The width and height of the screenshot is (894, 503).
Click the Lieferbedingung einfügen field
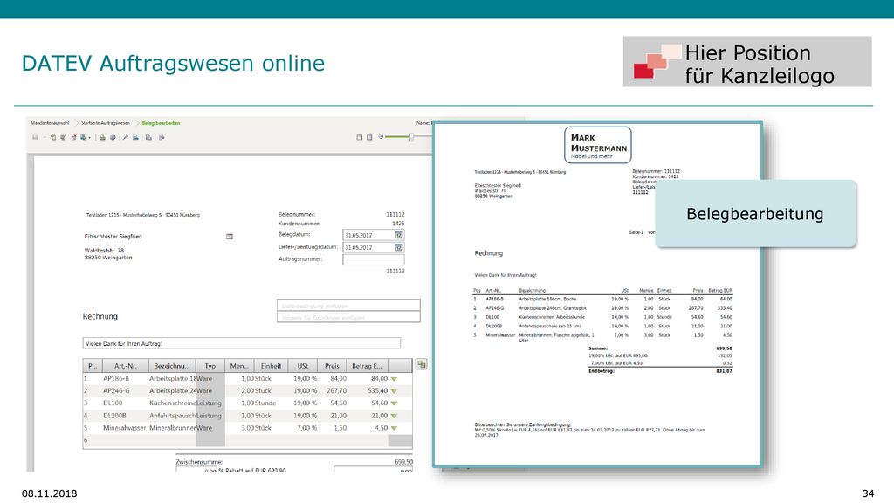click(348, 305)
